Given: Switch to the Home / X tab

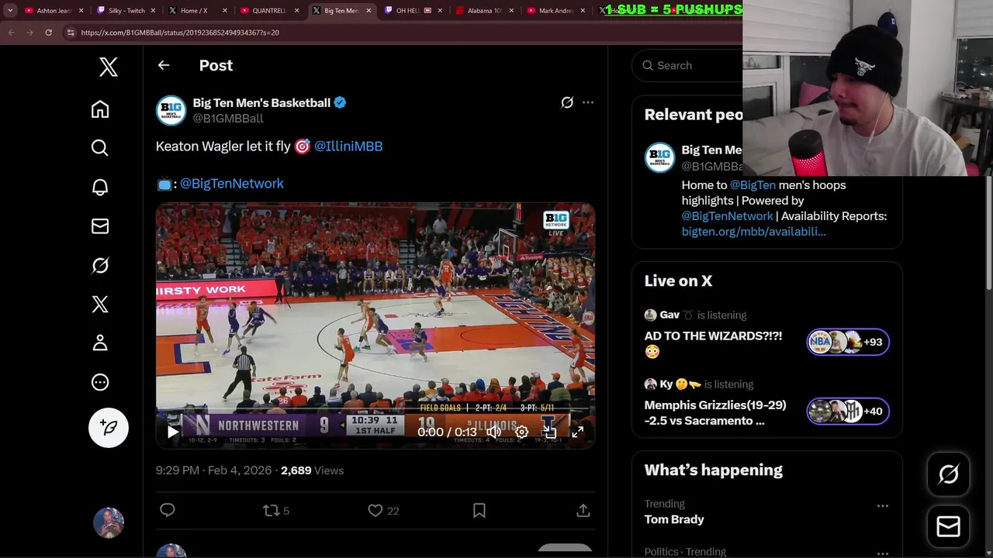Looking at the screenshot, I should (197, 11).
